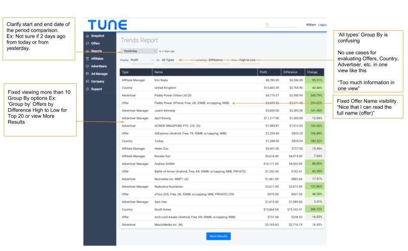The image size is (408, 251).
Task: Click the Trends Report page title
Action: pos(139,40)
